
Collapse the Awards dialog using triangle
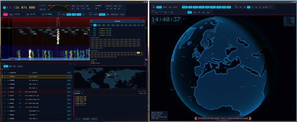(x=92, y=21)
